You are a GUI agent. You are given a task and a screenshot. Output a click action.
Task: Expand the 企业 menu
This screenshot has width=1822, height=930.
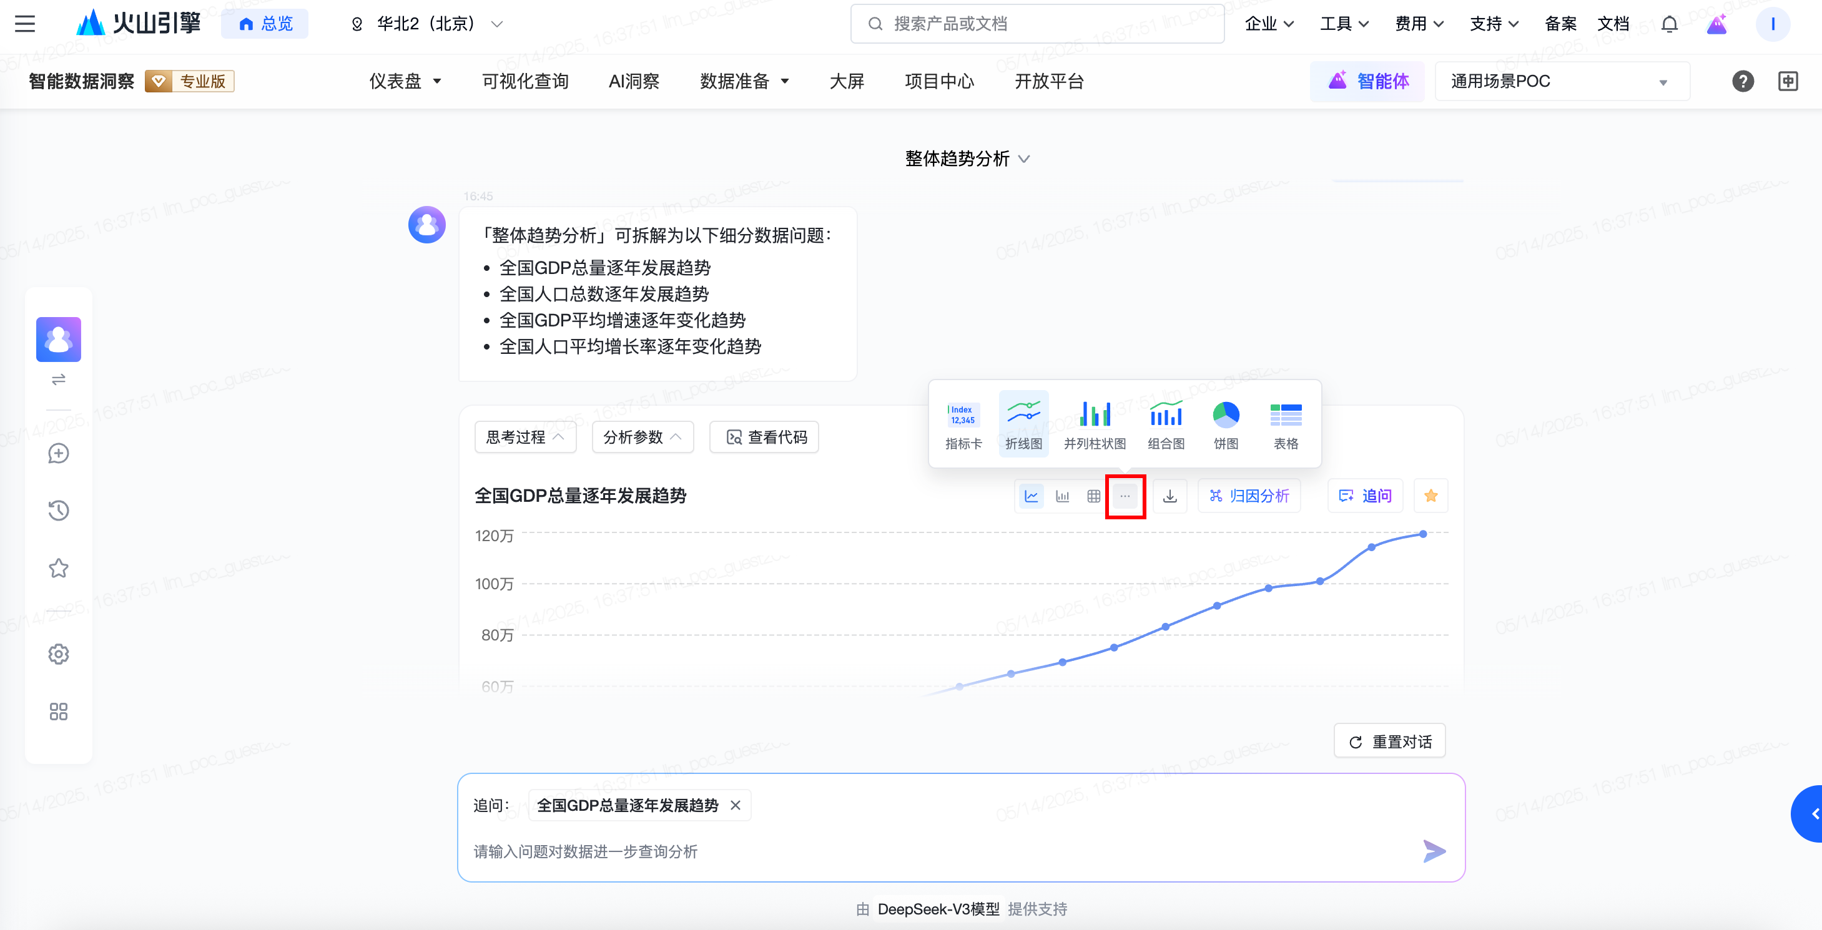point(1269,24)
